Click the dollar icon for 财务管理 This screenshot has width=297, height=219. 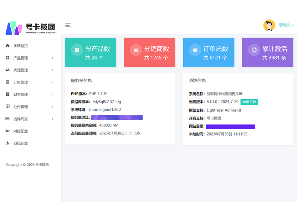coord(7,95)
